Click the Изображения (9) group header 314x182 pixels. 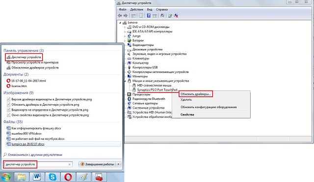pos(19,93)
